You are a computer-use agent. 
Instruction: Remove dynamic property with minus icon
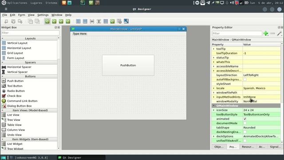pyautogui.click(x=272, y=33)
